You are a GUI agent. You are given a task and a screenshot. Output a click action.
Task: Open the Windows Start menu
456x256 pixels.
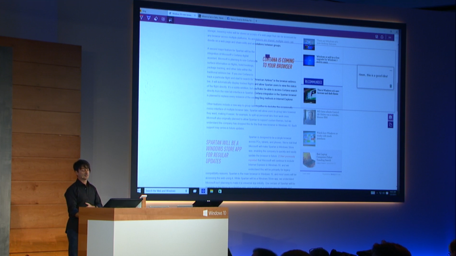(x=139, y=190)
